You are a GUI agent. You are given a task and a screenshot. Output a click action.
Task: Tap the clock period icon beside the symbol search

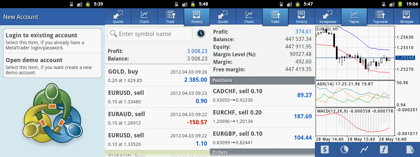click(201, 33)
